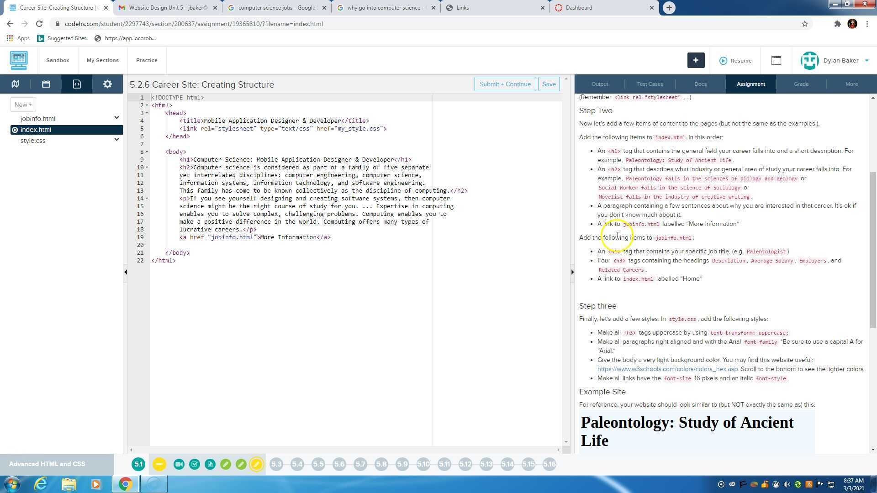The image size is (877, 493).
Task: Open the w3schools colors hex link
Action: click(x=667, y=369)
